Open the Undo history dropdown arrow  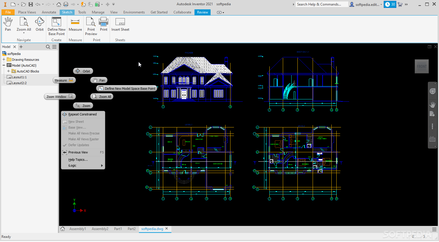(43, 4)
